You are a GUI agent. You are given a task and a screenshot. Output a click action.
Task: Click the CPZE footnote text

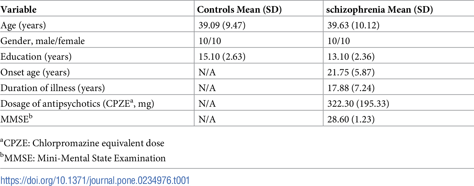coord(82,143)
